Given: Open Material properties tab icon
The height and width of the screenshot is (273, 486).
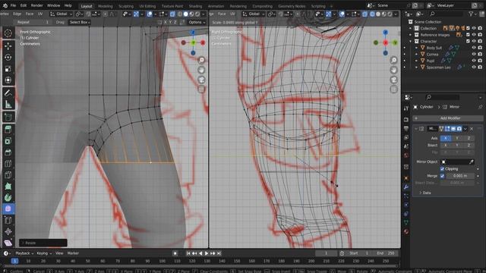Looking at the screenshot, I should pos(406,231).
